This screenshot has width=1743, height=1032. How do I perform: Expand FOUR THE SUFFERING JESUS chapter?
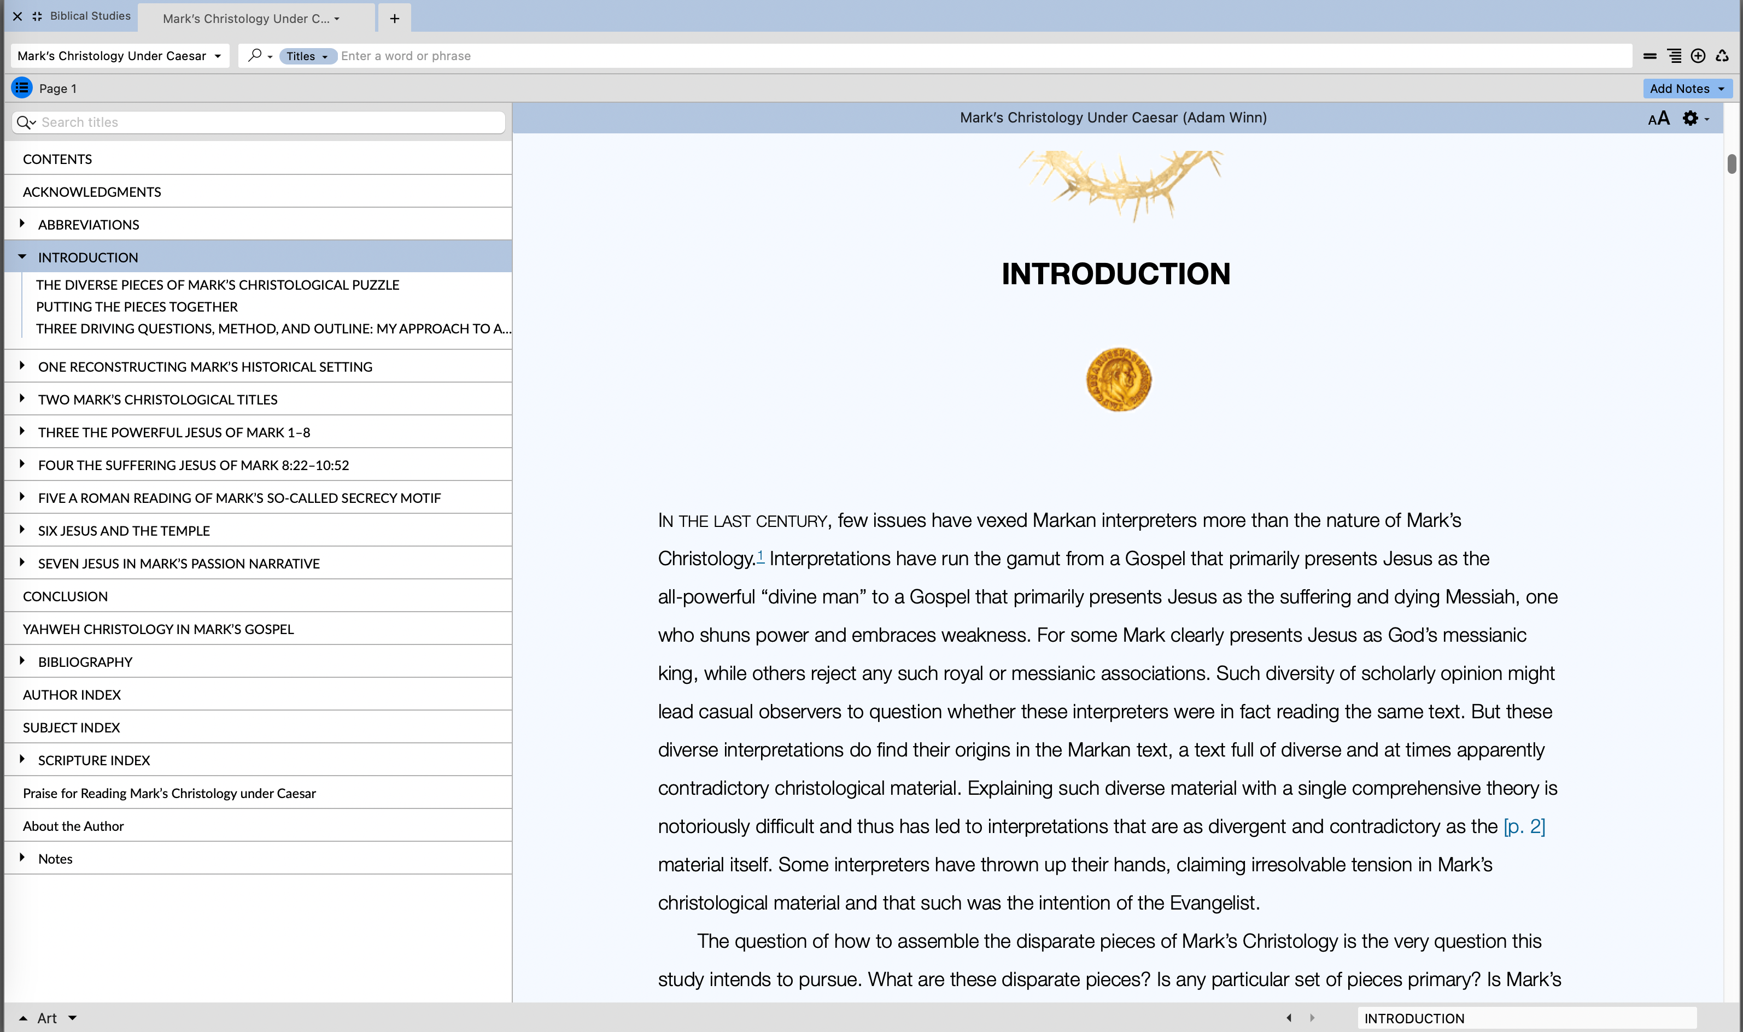click(x=22, y=464)
